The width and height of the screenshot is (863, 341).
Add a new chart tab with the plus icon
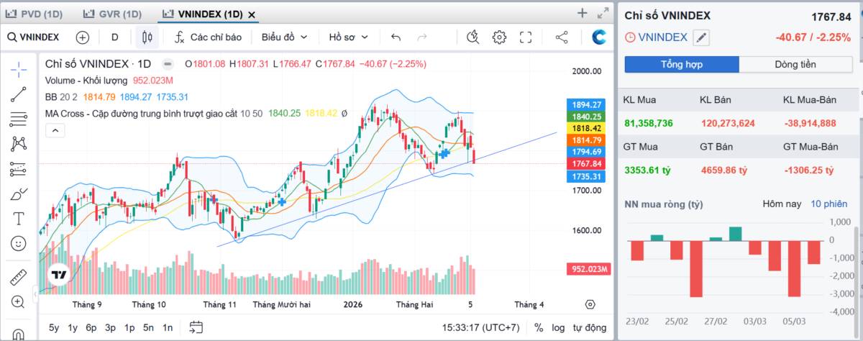pyautogui.click(x=583, y=12)
